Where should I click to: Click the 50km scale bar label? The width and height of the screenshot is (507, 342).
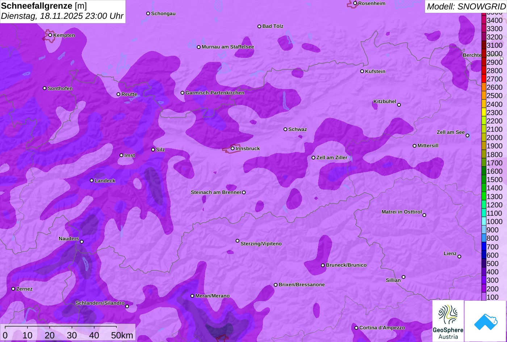click(x=122, y=335)
